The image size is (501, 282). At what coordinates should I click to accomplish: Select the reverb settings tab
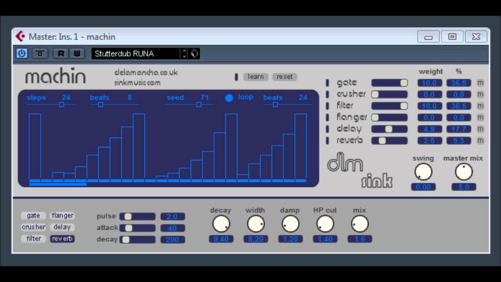tap(62, 239)
